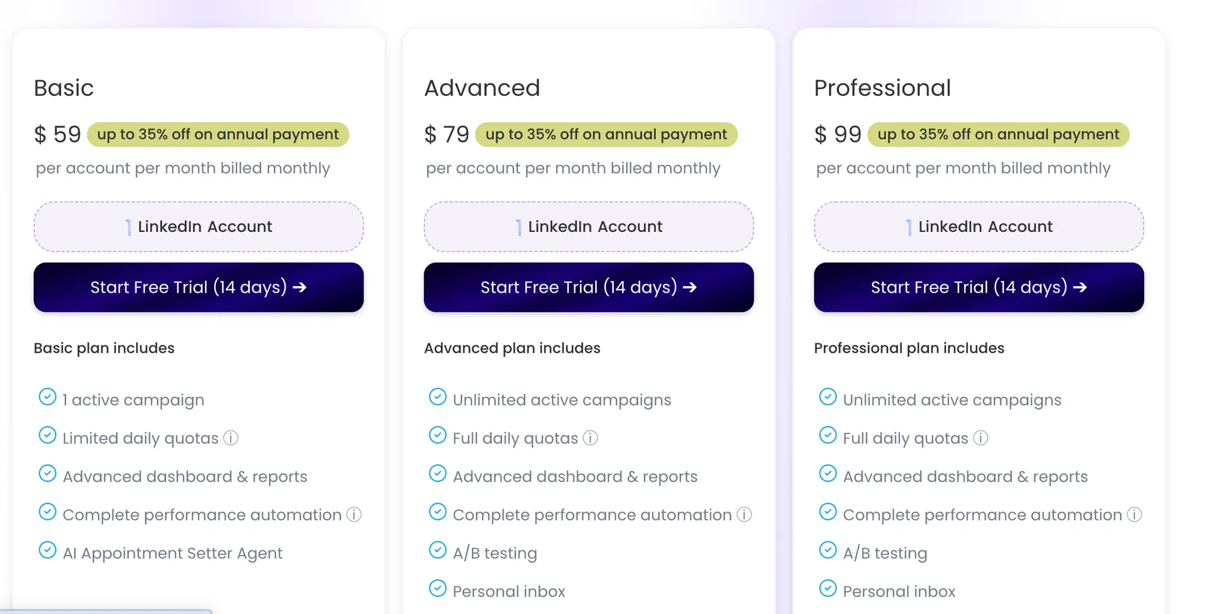This screenshot has width=1211, height=614.
Task: Click checkmark icon beside Advanced plan A/B testing
Action: pos(438,550)
